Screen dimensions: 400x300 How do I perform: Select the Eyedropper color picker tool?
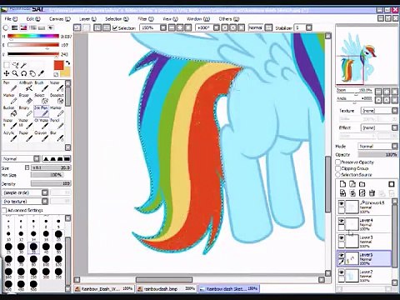[41, 73]
